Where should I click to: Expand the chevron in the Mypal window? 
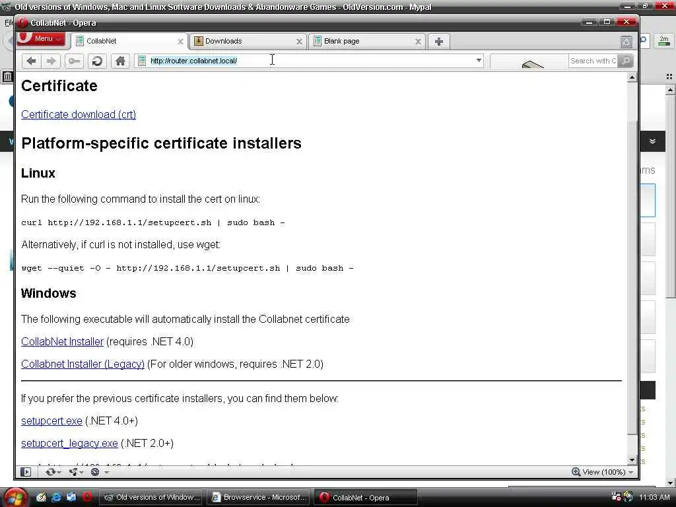point(652,141)
